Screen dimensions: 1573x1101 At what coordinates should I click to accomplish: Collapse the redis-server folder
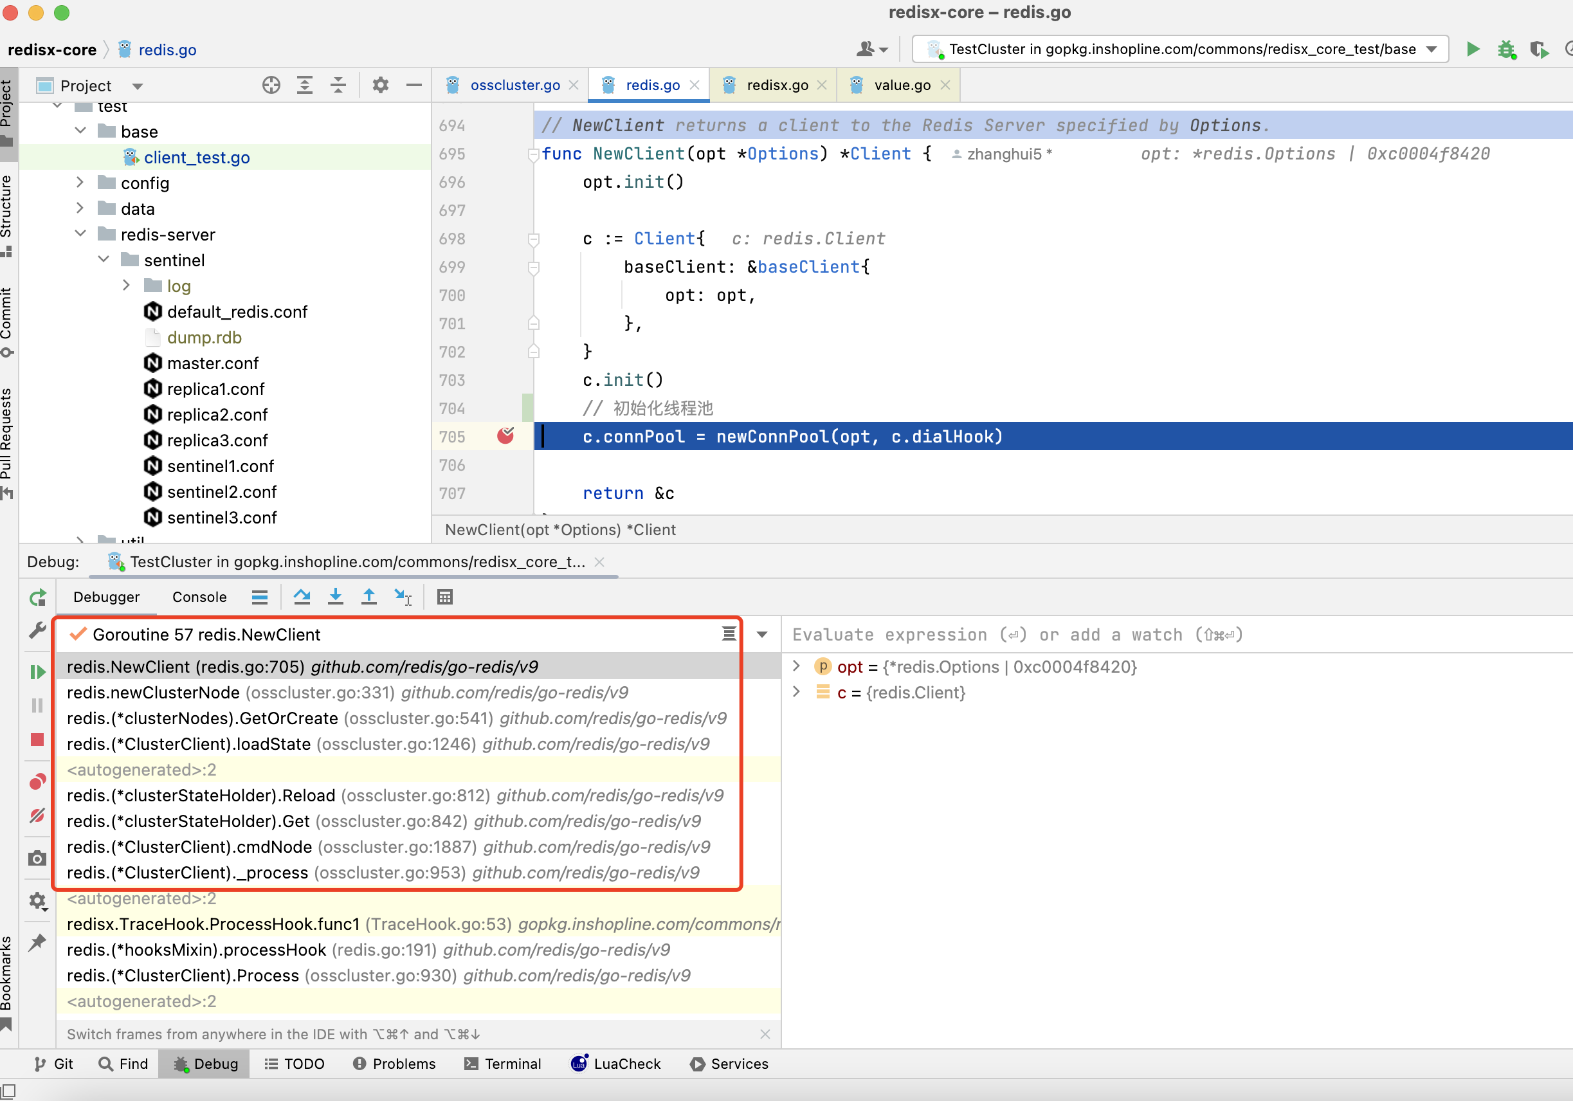(80, 233)
